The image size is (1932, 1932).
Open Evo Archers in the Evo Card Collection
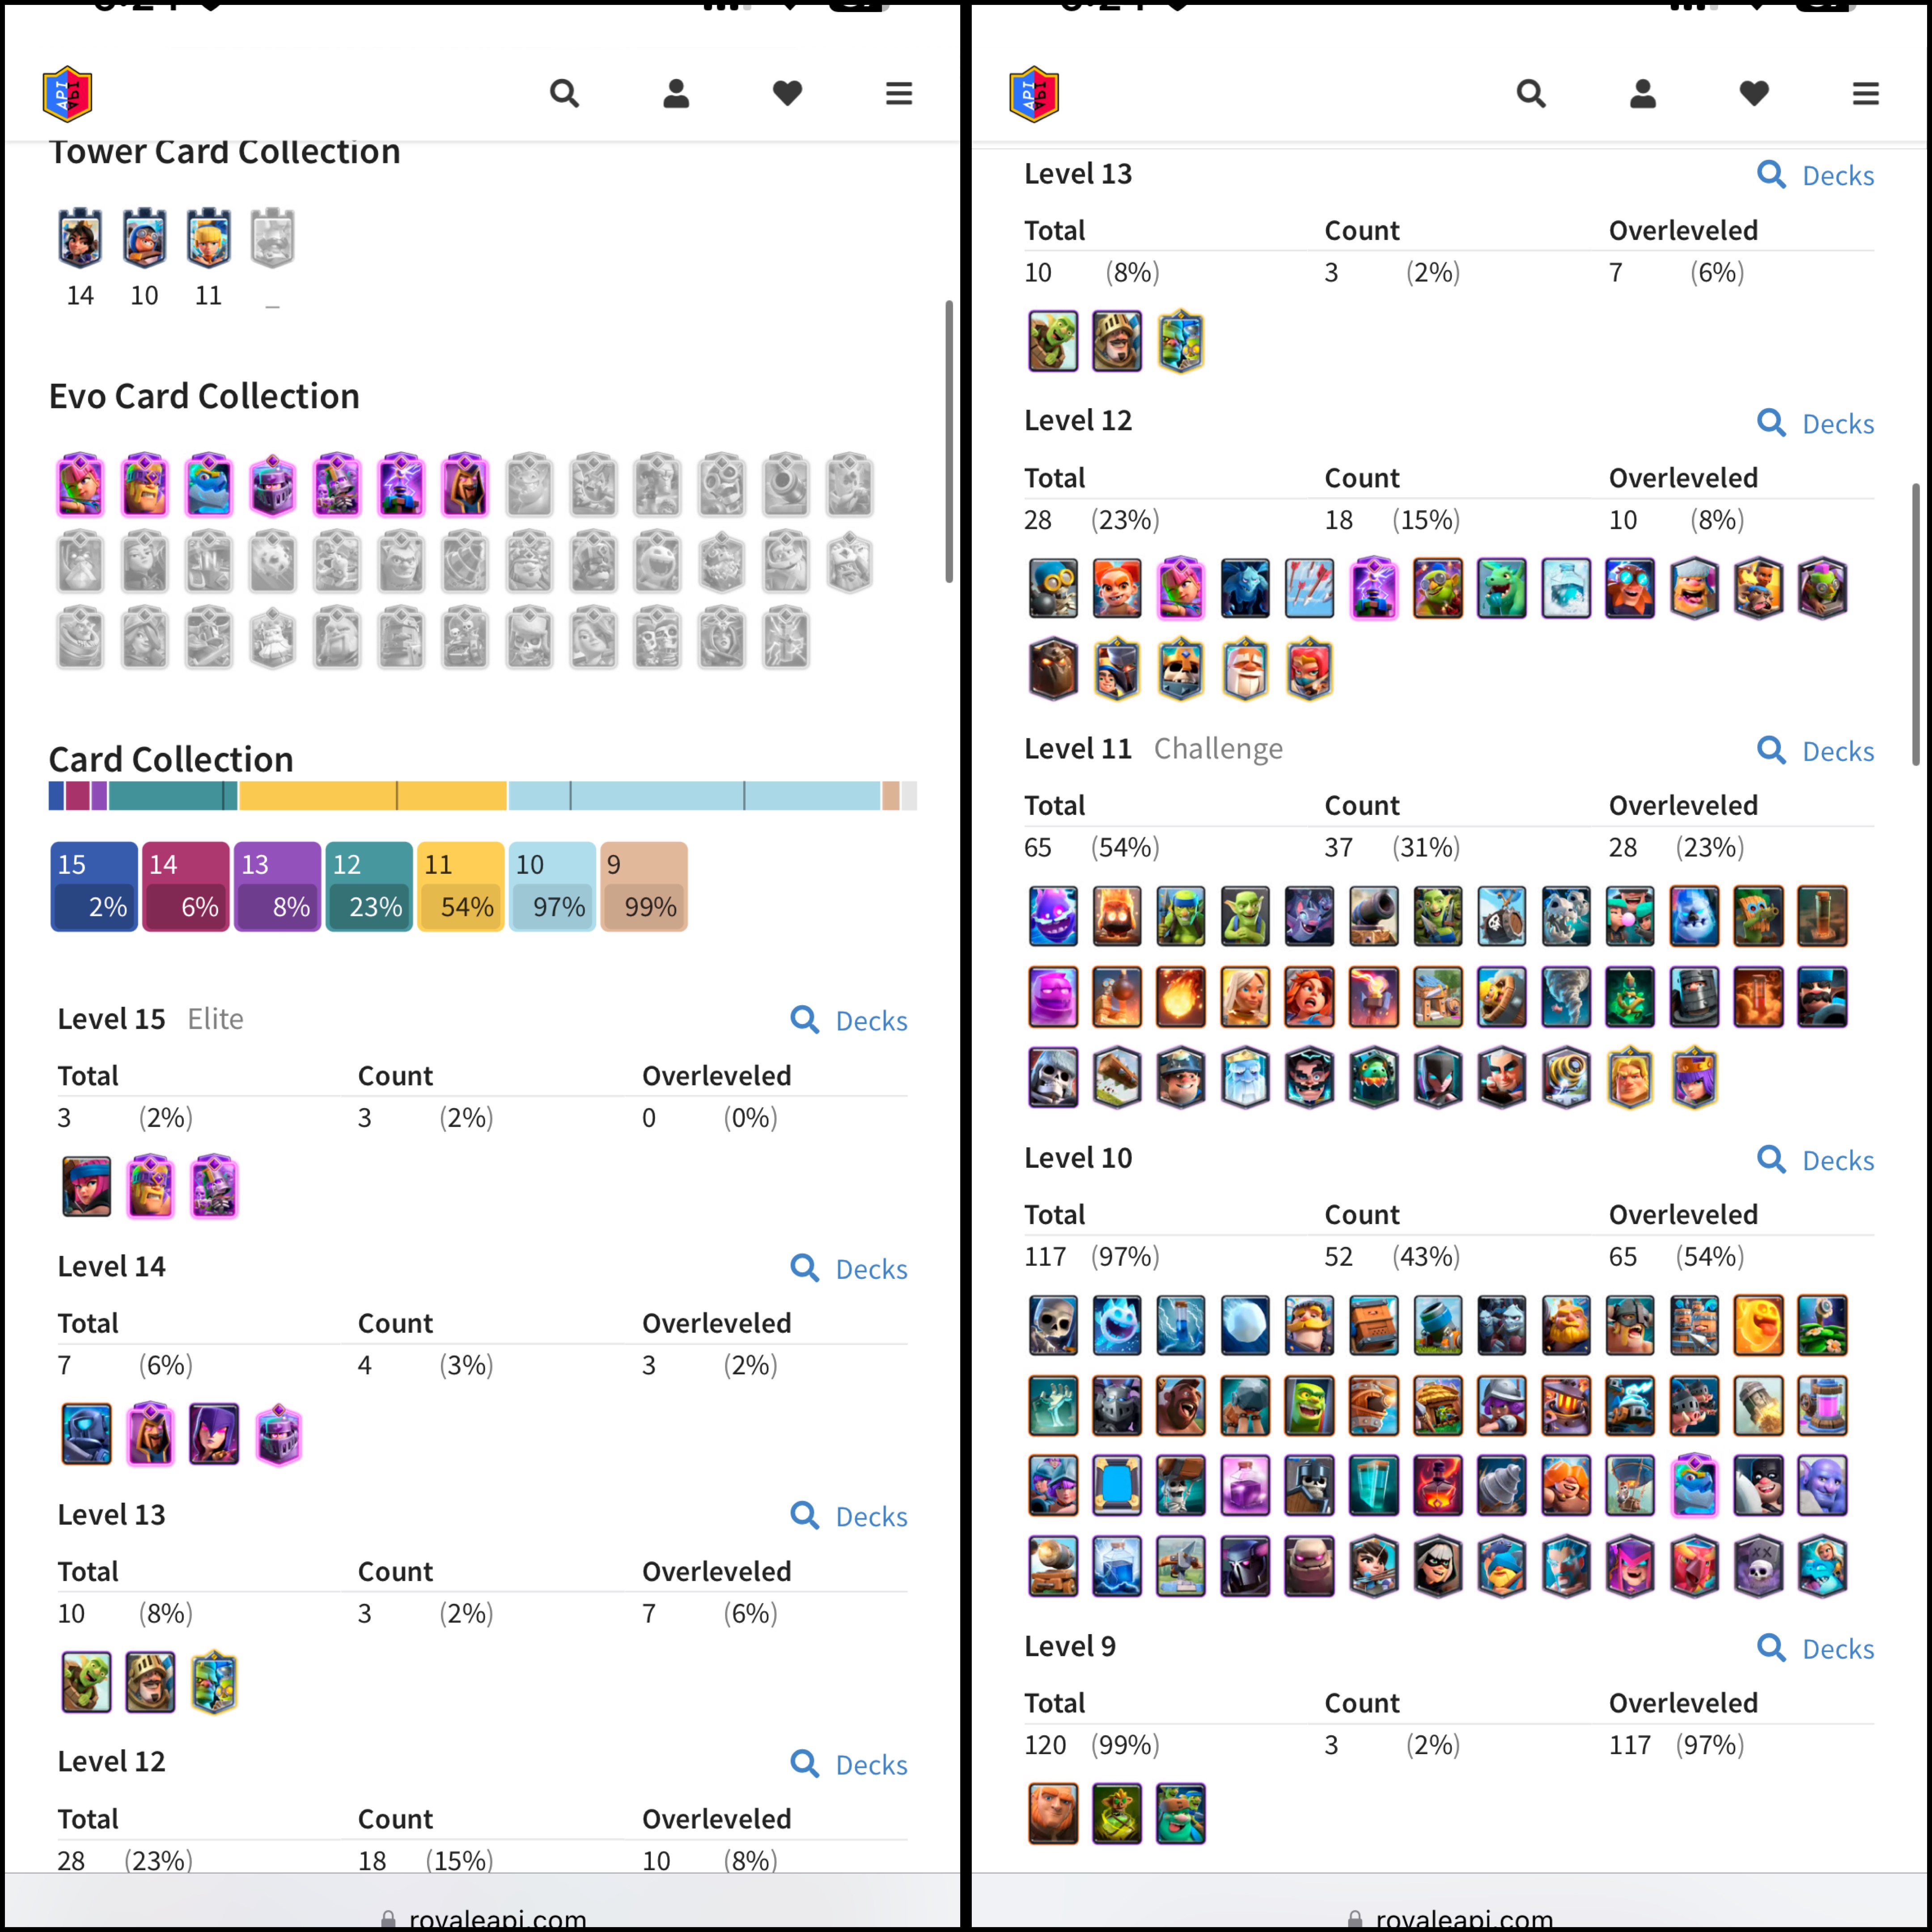click(81, 485)
